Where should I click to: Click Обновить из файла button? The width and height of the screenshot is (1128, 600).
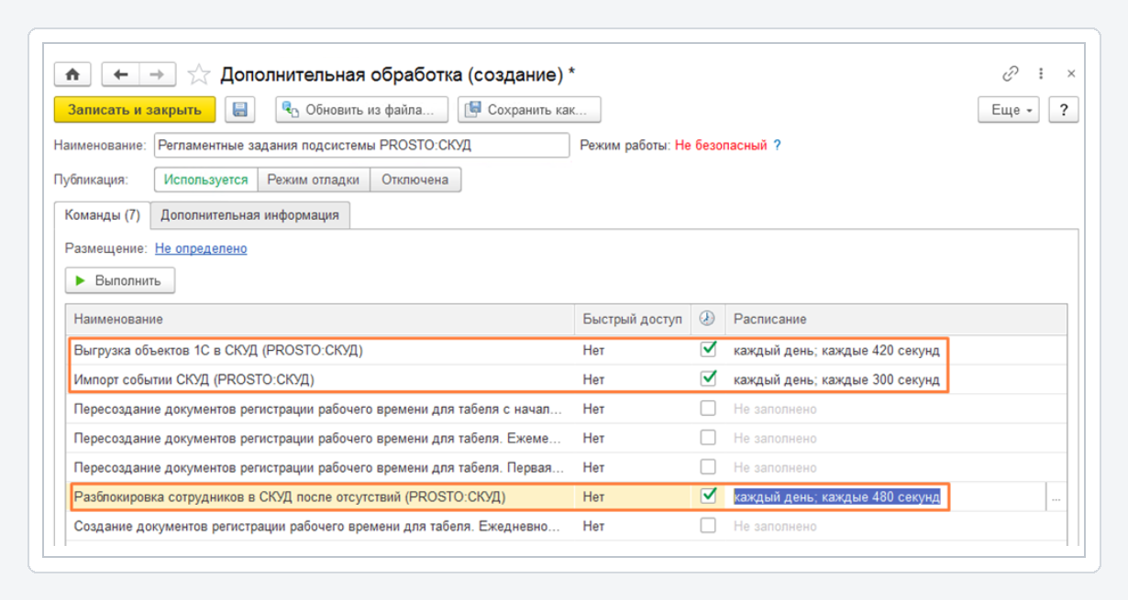[x=362, y=110]
